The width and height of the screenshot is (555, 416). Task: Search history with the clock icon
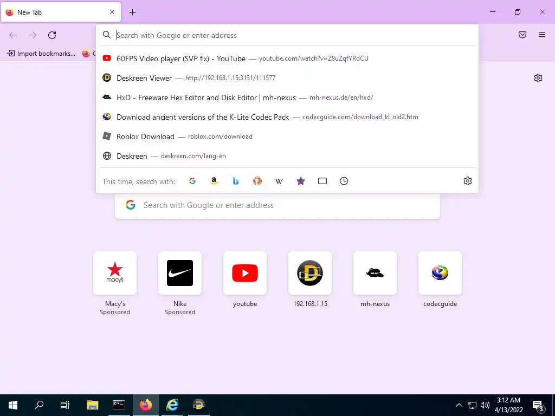[x=344, y=181]
